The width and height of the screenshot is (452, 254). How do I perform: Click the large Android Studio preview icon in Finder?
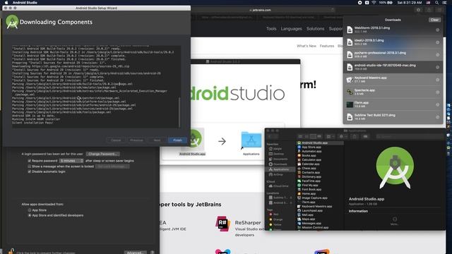point(395,168)
